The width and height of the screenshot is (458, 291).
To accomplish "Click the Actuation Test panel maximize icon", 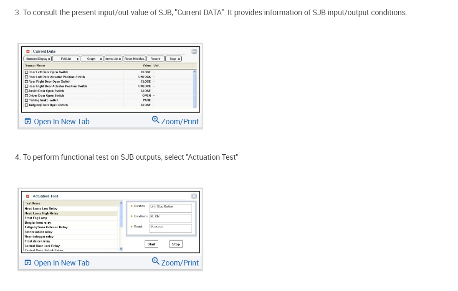I will 194,196.
